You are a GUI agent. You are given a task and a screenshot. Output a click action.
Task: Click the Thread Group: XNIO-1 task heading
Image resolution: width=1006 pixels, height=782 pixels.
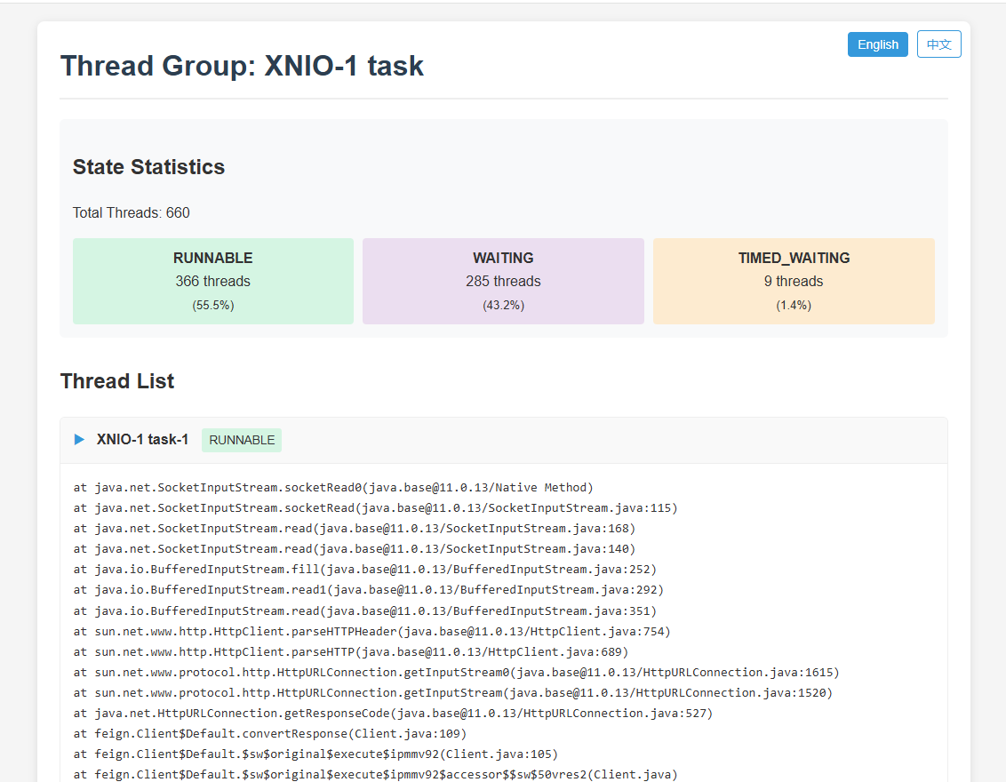click(x=242, y=66)
